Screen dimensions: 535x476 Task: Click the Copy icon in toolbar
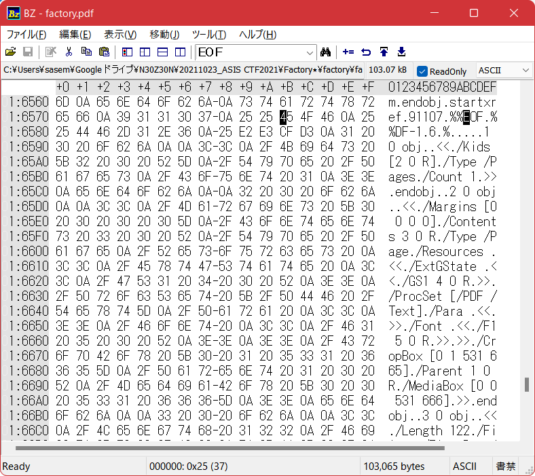pos(86,52)
